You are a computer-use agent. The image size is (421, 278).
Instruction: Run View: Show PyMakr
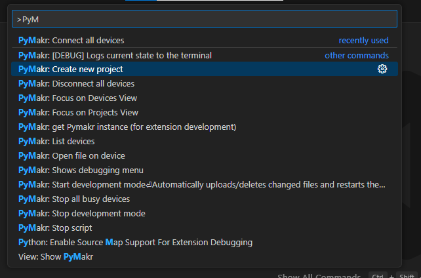(x=56, y=257)
